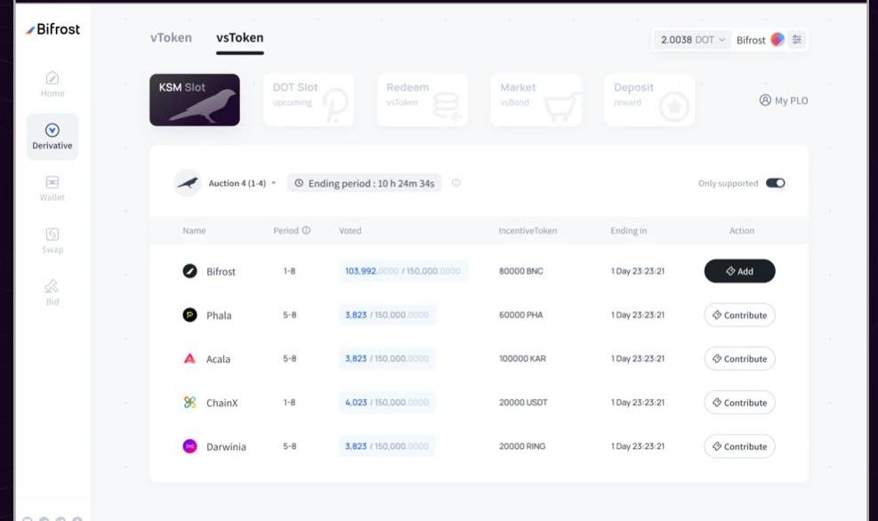Image resolution: width=878 pixels, height=521 pixels.
Task: Click the Phala project logo icon
Action: [189, 315]
